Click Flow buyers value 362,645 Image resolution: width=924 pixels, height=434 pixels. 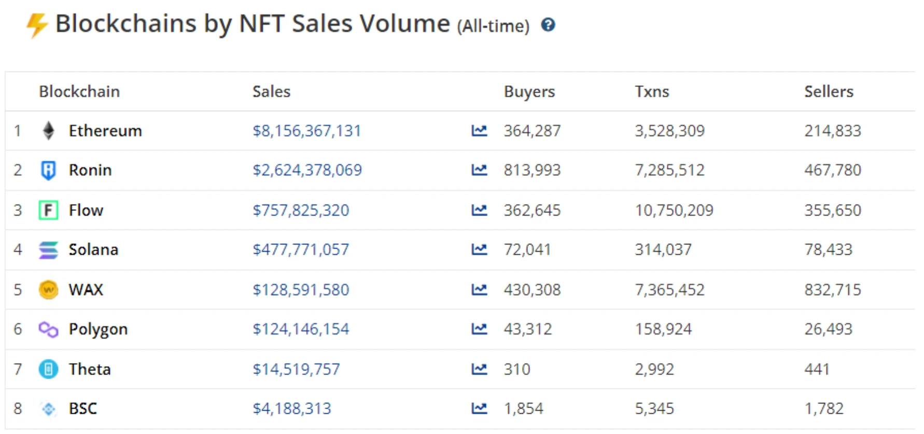point(532,210)
